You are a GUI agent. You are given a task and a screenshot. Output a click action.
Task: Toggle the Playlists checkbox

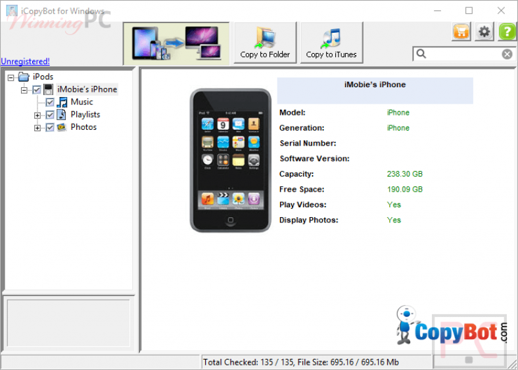coord(50,115)
